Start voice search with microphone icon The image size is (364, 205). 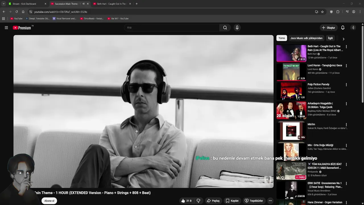coord(237,28)
